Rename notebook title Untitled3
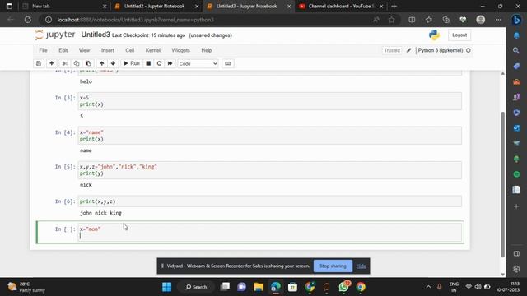Viewport: 527px width, 296px height. click(x=96, y=35)
